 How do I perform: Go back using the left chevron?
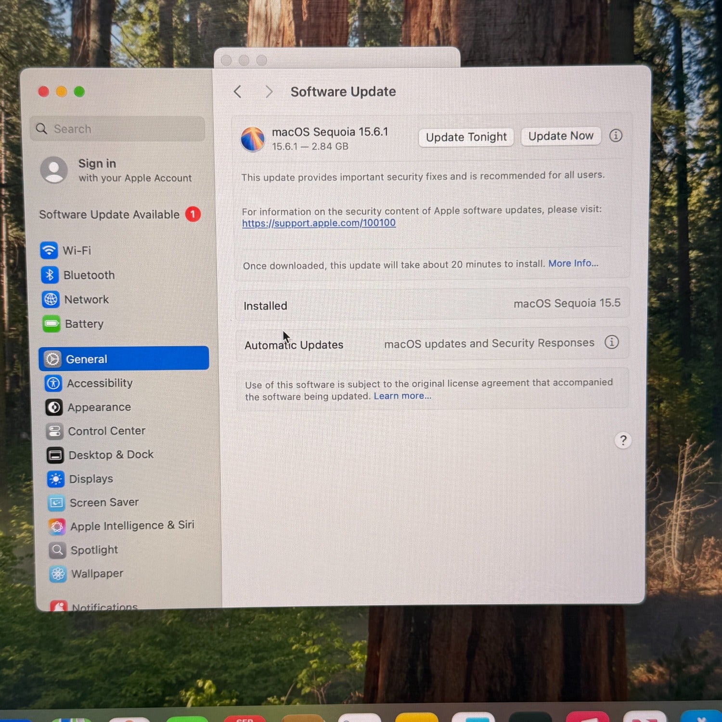(x=238, y=91)
